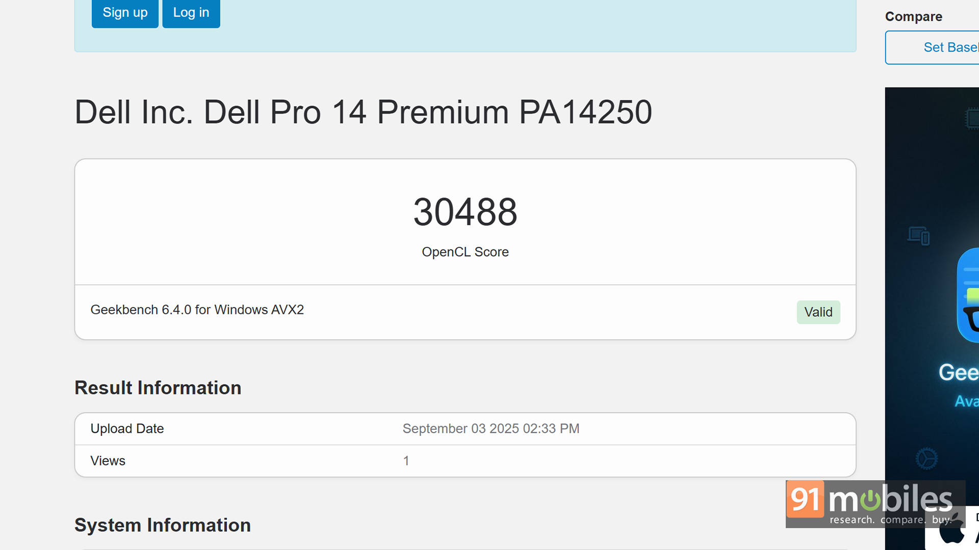Click the Geekbench 6.4.0 for Windows AVX2 text

(197, 310)
